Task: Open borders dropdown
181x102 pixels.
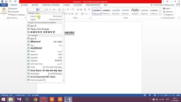Action: (89, 14)
